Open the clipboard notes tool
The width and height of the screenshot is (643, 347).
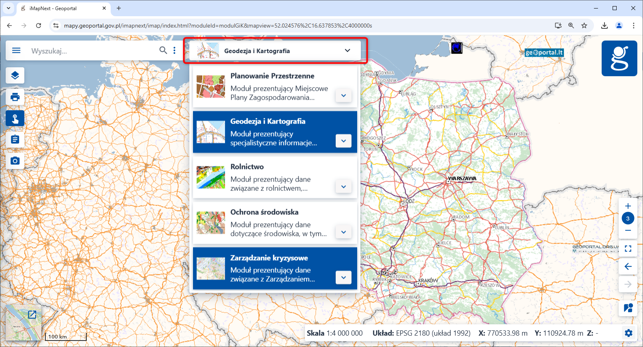[x=15, y=139]
